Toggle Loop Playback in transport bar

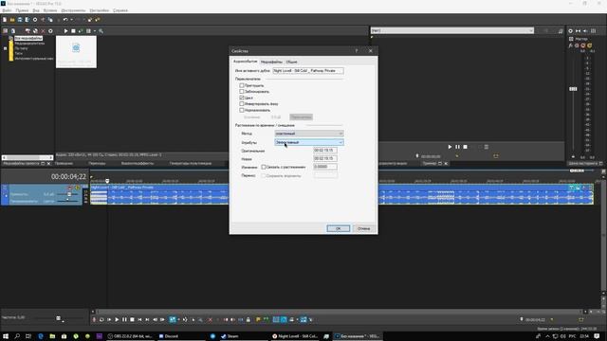[101, 320]
